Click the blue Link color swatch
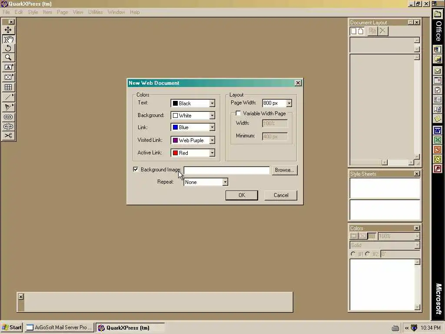Viewport: 445px width, 334px height. 176,127
